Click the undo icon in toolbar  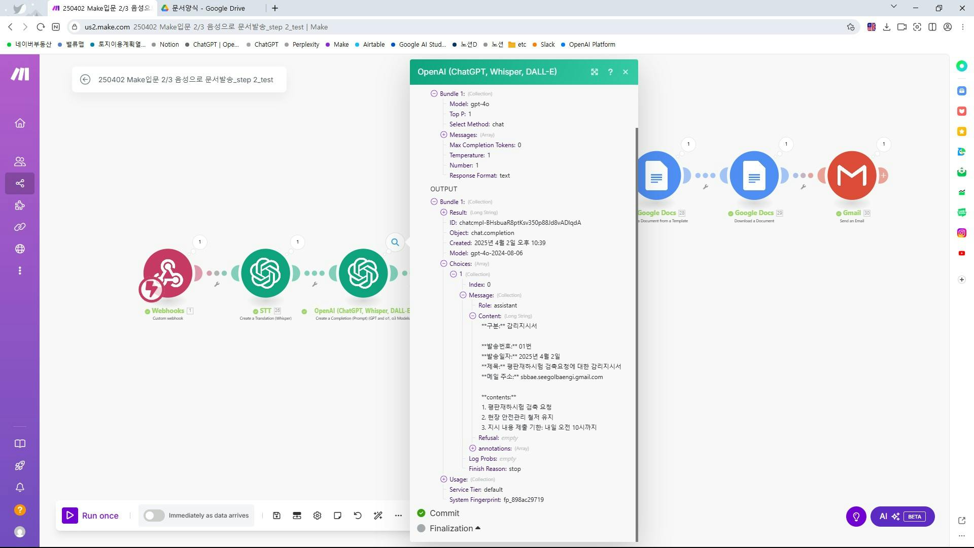point(358,516)
